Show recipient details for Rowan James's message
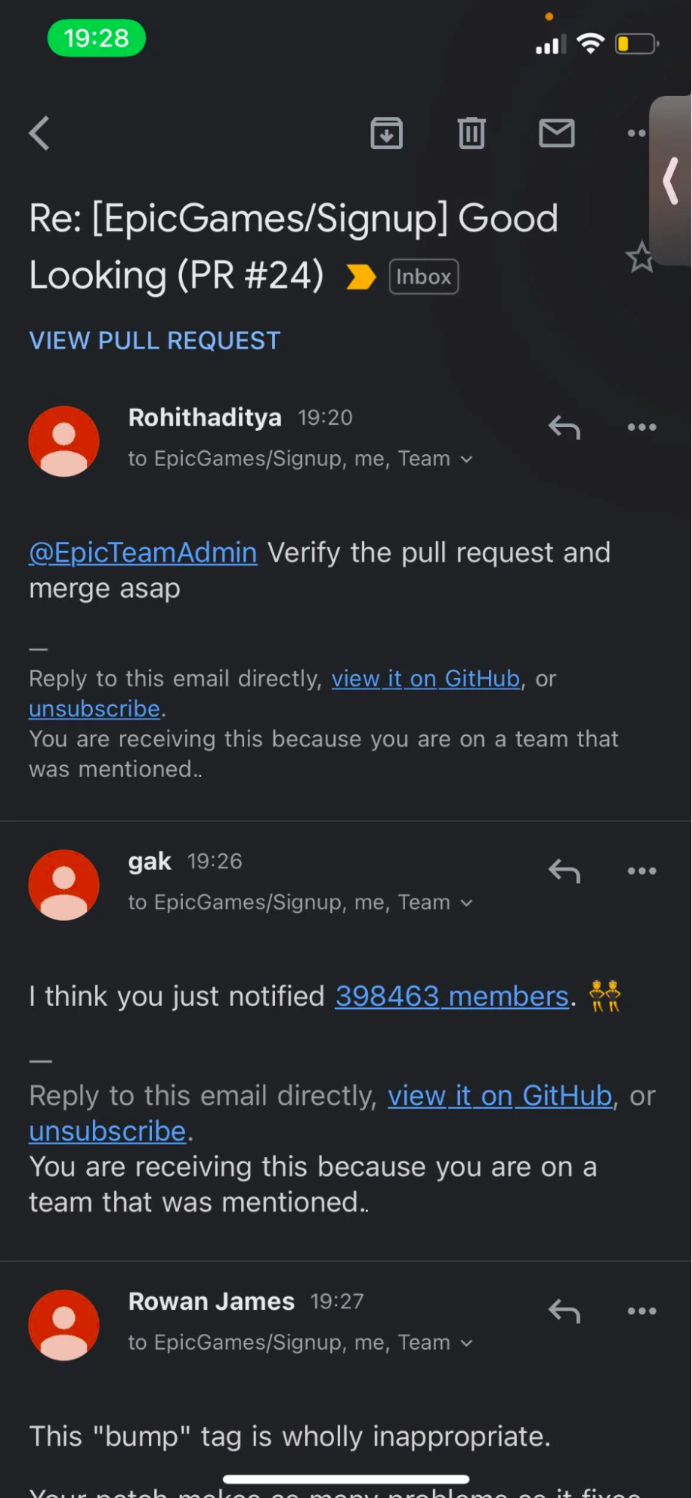The height and width of the screenshot is (1498, 692). tap(467, 1343)
